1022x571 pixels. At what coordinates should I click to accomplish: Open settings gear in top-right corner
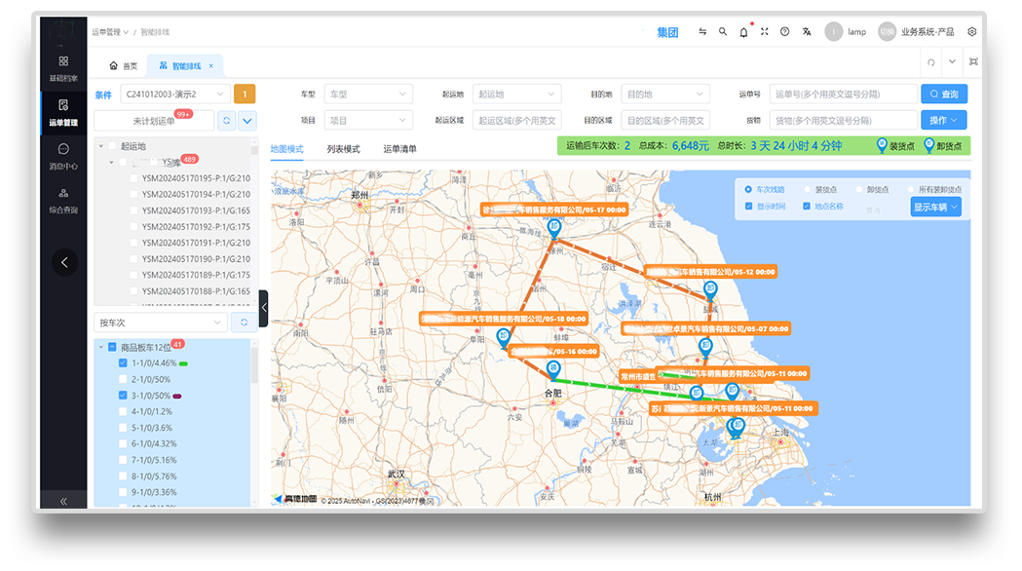pyautogui.click(x=971, y=32)
